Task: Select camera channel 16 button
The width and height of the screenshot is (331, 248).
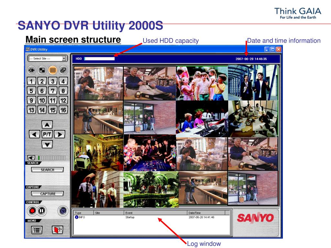Action: coord(63,110)
